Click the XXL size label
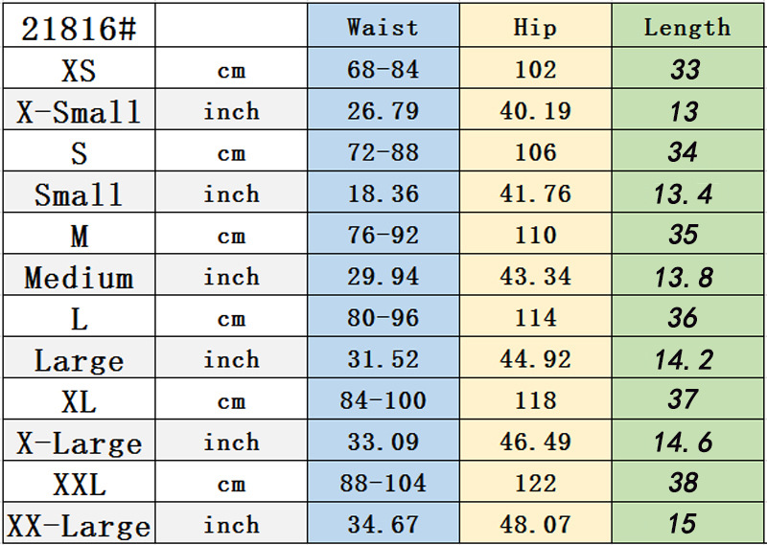767x545 pixels. (79, 485)
